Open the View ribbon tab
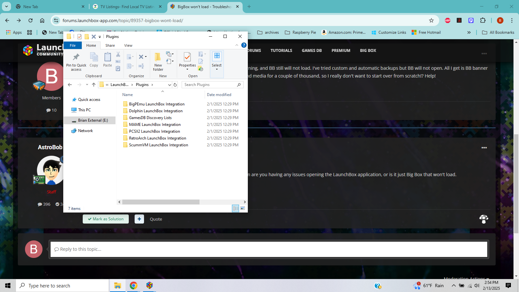Screen dimensions: 519x292 coord(128,45)
